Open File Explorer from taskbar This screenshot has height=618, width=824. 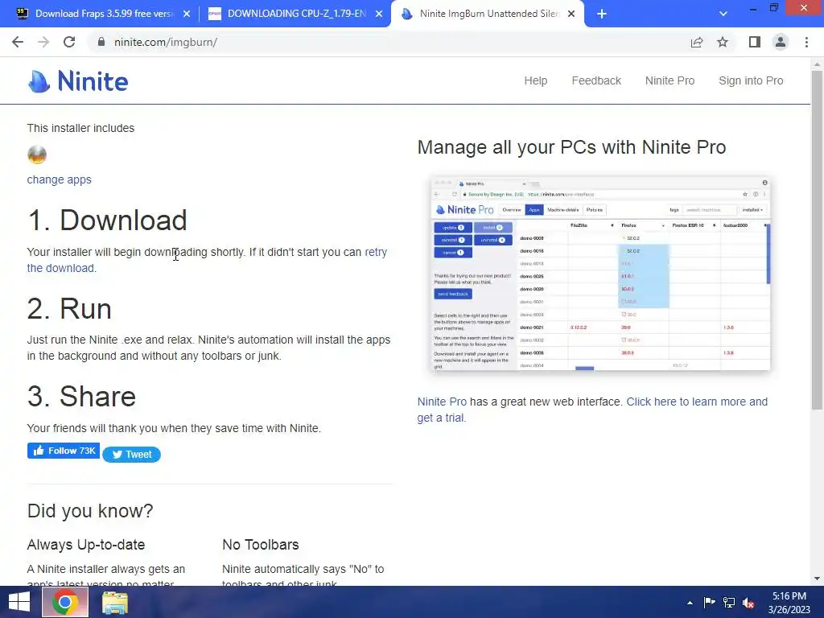click(114, 602)
